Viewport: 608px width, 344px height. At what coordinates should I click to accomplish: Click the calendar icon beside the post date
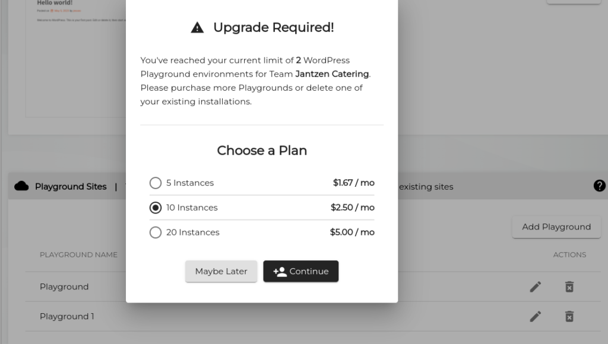coord(52,11)
